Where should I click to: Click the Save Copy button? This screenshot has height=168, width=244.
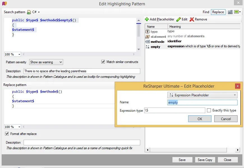point(205,160)
